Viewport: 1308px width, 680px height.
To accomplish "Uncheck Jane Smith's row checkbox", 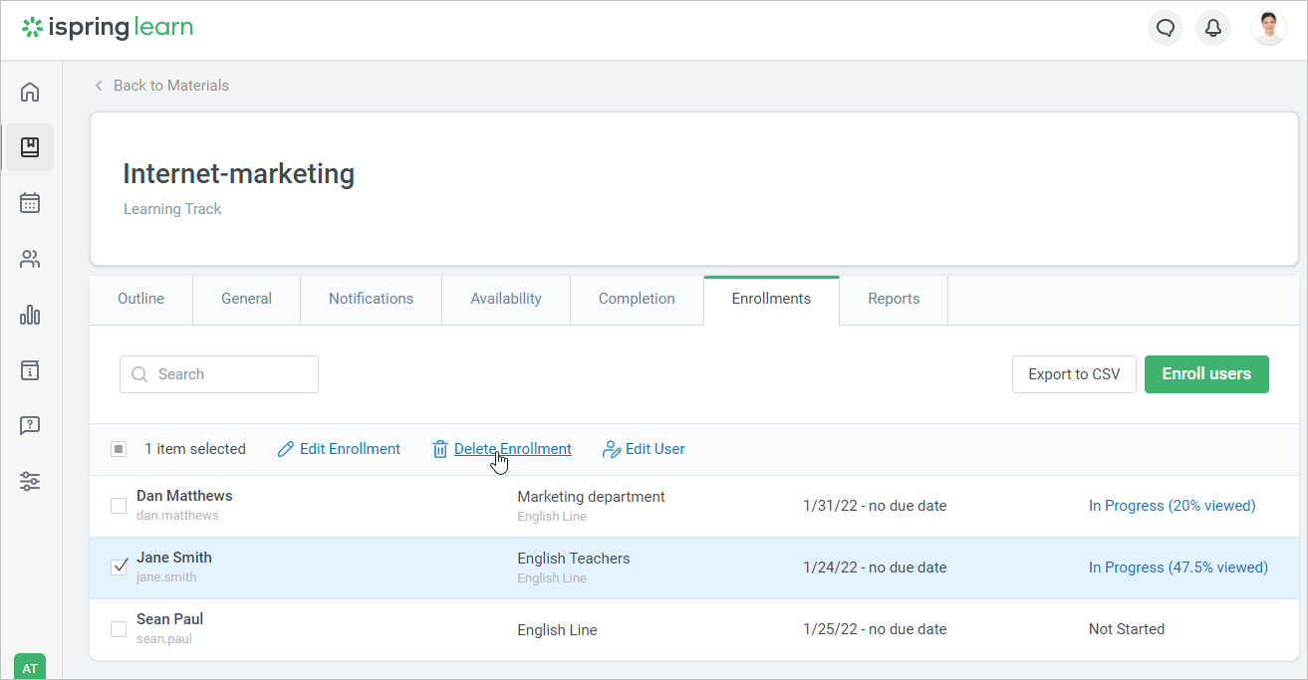I will (119, 567).
